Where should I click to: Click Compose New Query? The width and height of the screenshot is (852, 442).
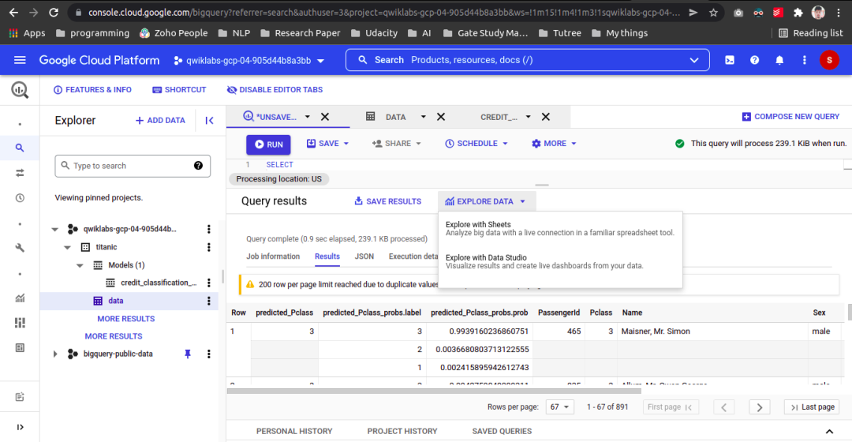[x=790, y=117]
